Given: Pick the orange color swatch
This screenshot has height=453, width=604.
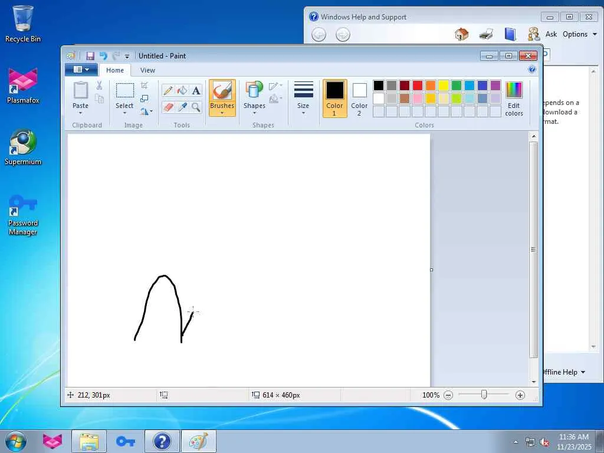Looking at the screenshot, I should click(430, 85).
